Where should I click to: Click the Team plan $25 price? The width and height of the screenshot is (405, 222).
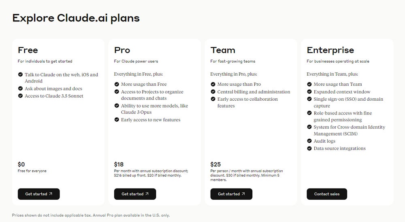(x=215, y=165)
